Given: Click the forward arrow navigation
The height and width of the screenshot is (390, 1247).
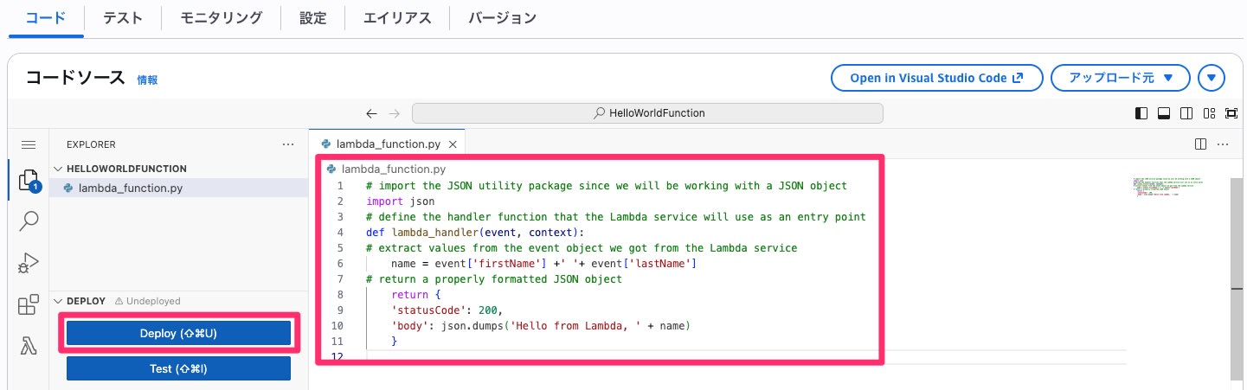Looking at the screenshot, I should coord(395,113).
